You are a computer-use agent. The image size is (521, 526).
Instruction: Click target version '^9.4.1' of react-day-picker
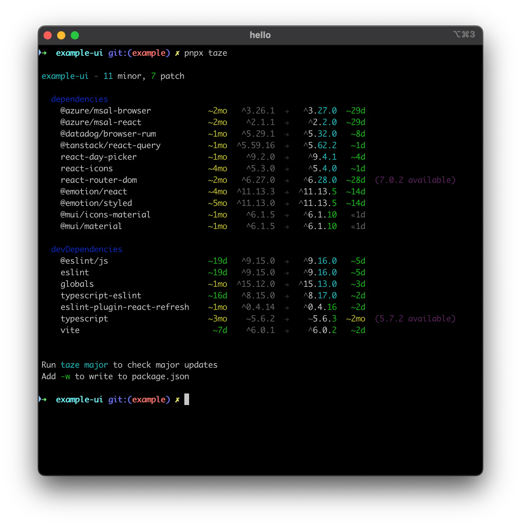322,157
